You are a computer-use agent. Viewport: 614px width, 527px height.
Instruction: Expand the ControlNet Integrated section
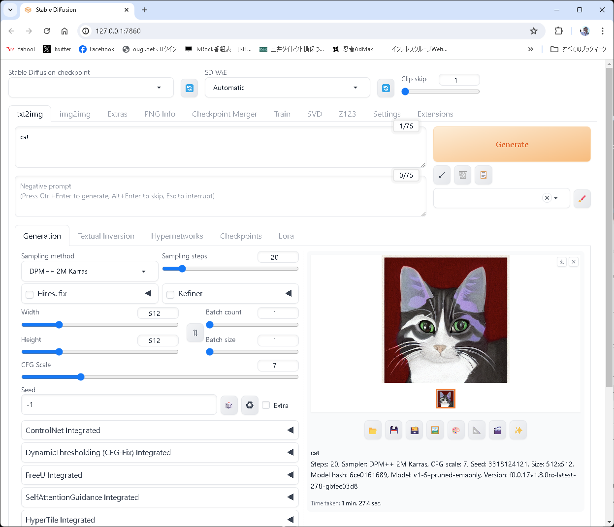290,430
